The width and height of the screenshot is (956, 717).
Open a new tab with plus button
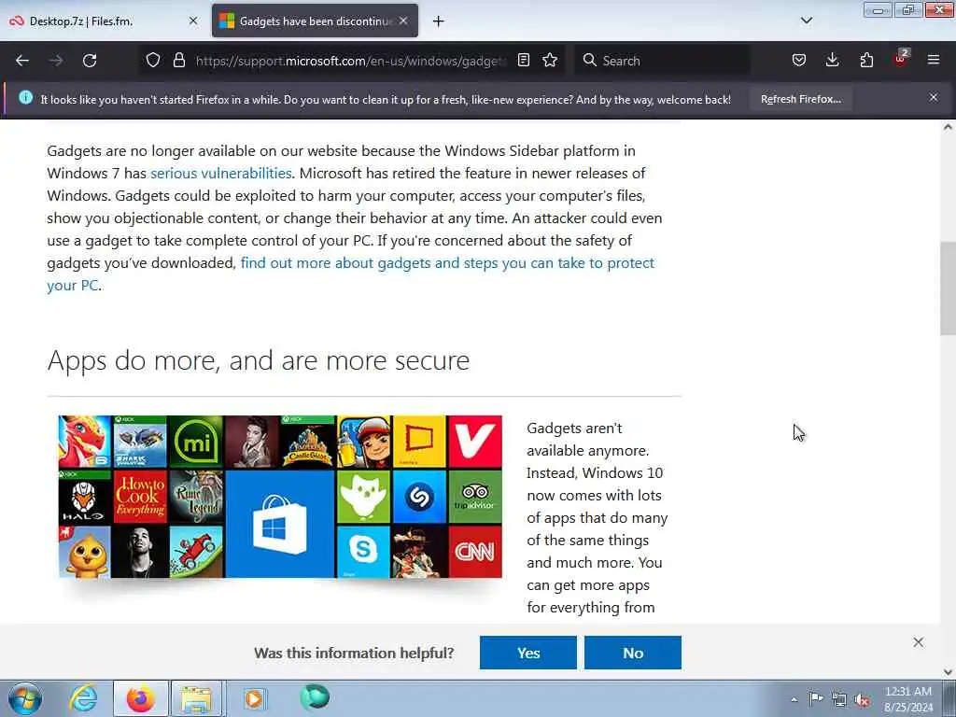pos(439,21)
